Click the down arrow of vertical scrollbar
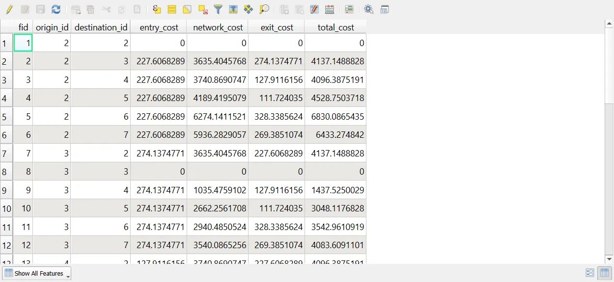614x282 pixels. point(610,259)
